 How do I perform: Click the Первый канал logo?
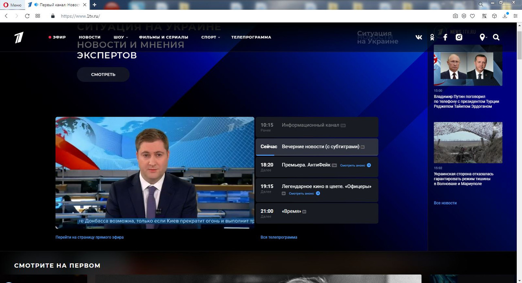tap(19, 38)
